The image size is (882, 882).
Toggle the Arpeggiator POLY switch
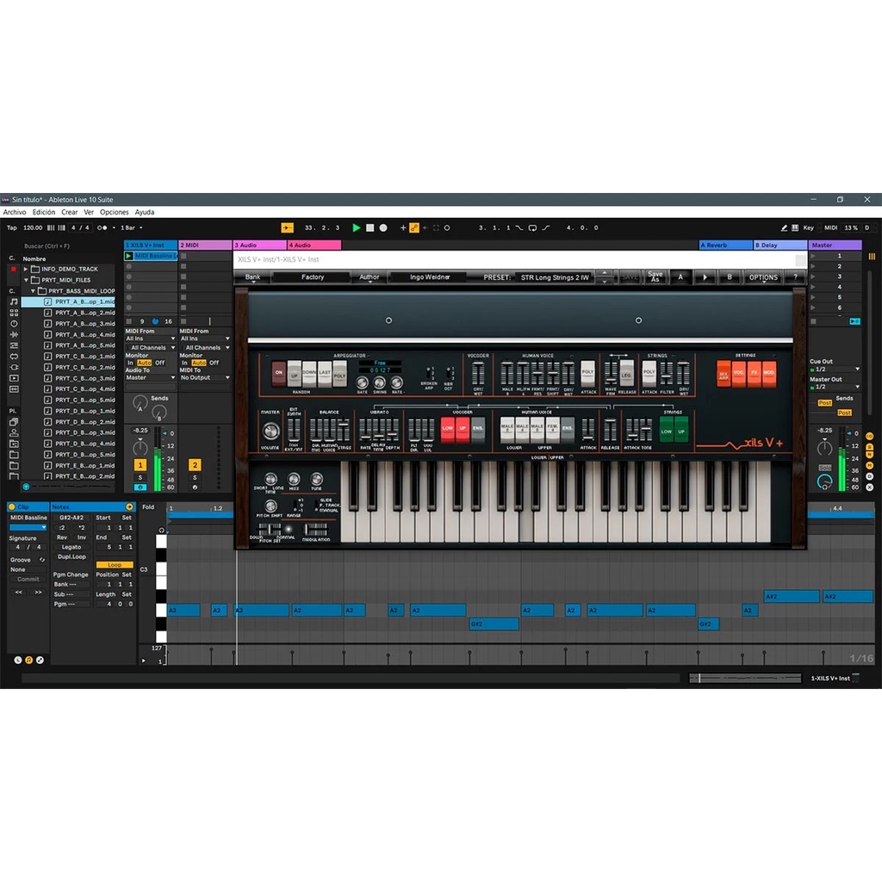[x=339, y=374]
